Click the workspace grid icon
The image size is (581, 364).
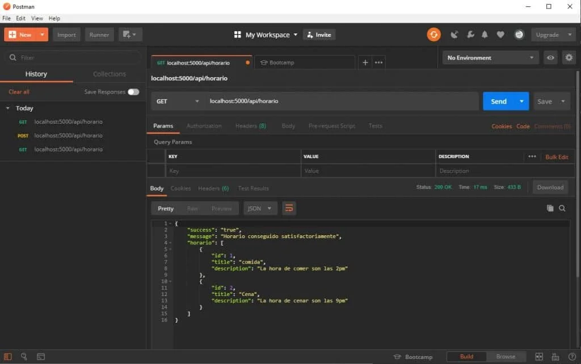point(238,35)
